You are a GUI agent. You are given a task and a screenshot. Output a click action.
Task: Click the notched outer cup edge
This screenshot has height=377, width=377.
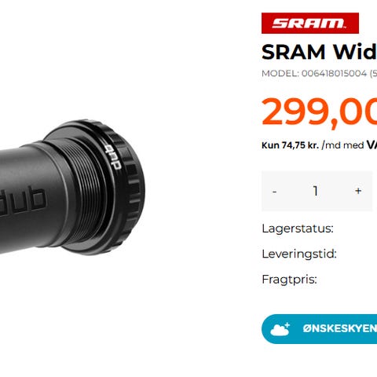pos(134,188)
